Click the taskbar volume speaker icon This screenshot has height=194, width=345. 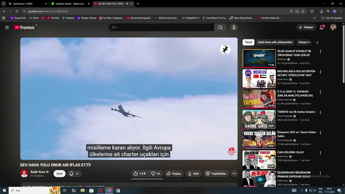pos(315,190)
